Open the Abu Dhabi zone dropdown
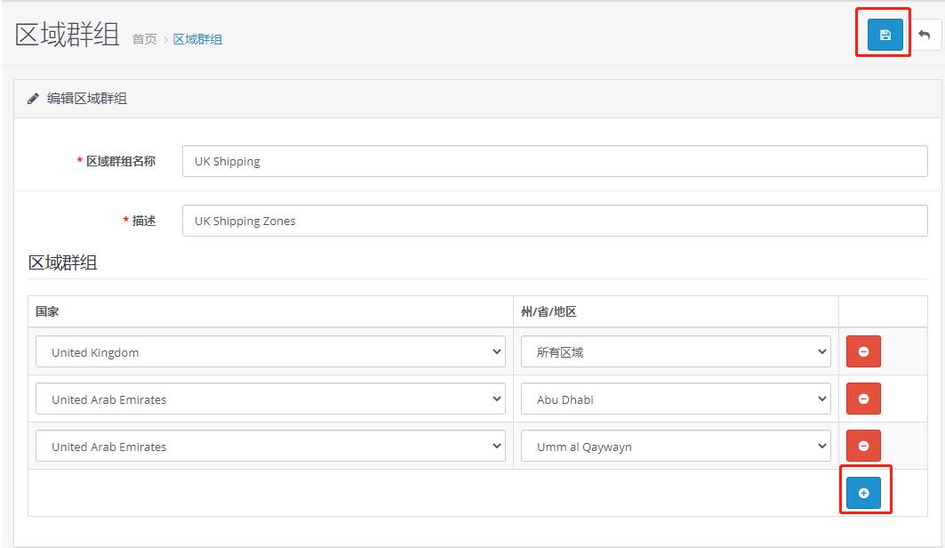 pos(676,399)
